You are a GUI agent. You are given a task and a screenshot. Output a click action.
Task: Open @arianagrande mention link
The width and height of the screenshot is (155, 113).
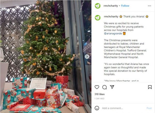[113, 33]
